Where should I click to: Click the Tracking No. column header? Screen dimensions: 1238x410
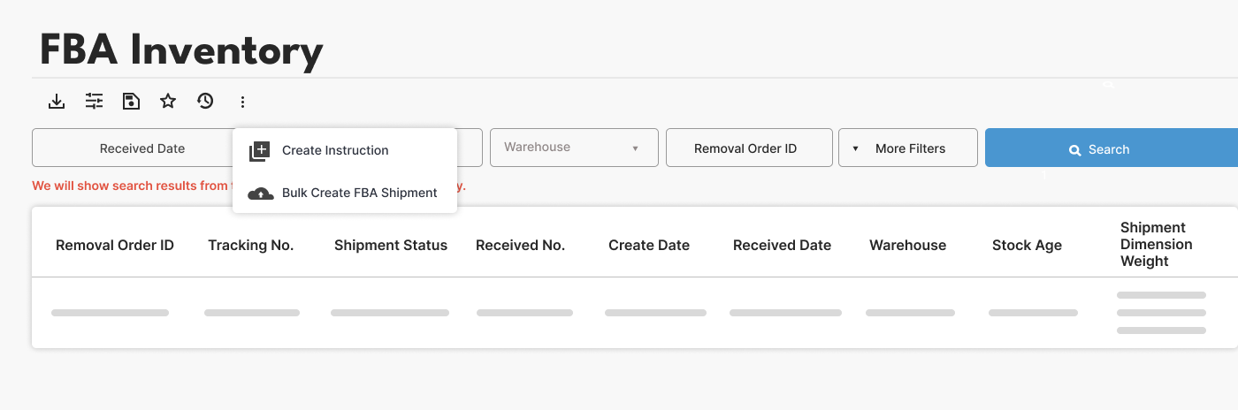(250, 246)
